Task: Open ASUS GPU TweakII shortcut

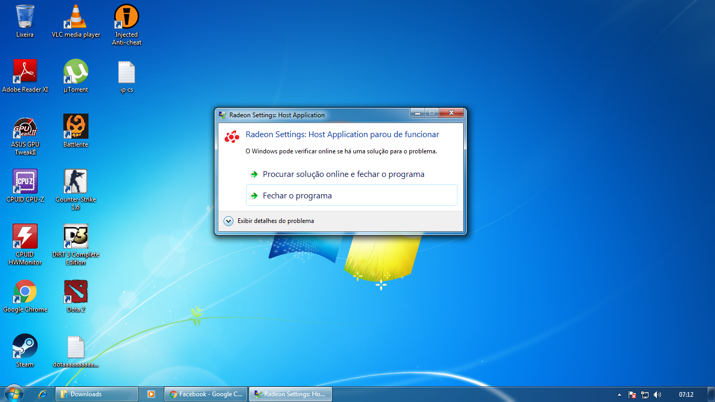Action: 25,135
